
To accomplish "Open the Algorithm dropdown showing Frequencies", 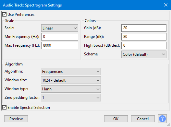I will pyautogui.click(x=71, y=72).
